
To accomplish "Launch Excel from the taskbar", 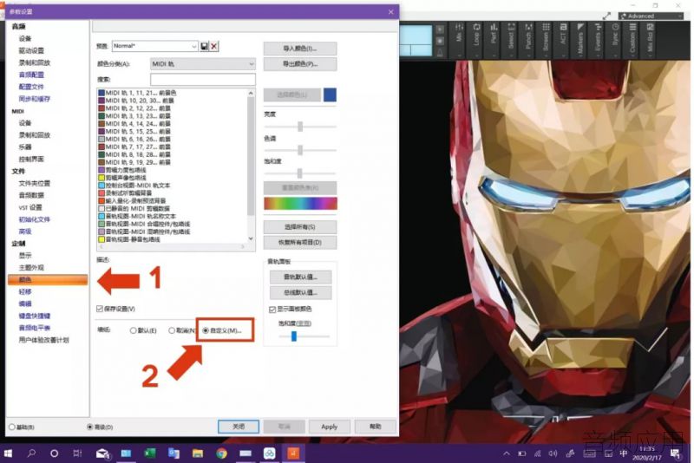I will 149,453.
